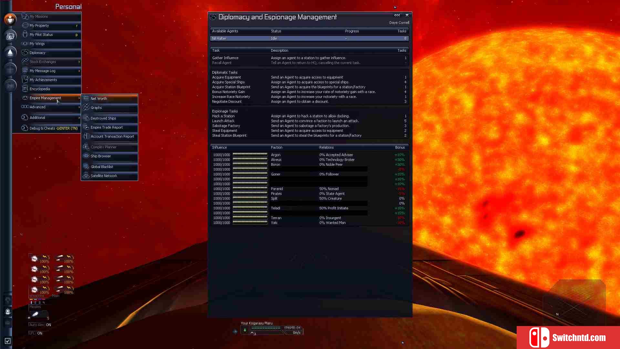This screenshot has width=620, height=349.
Task: Choose the Launch Attack task
Action: [x=309, y=121]
